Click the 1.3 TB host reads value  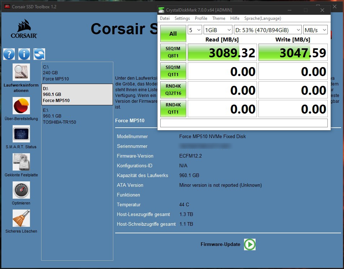[x=186, y=214]
